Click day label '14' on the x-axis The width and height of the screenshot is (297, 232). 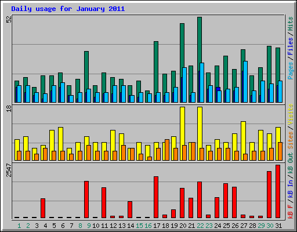[x=131, y=226]
